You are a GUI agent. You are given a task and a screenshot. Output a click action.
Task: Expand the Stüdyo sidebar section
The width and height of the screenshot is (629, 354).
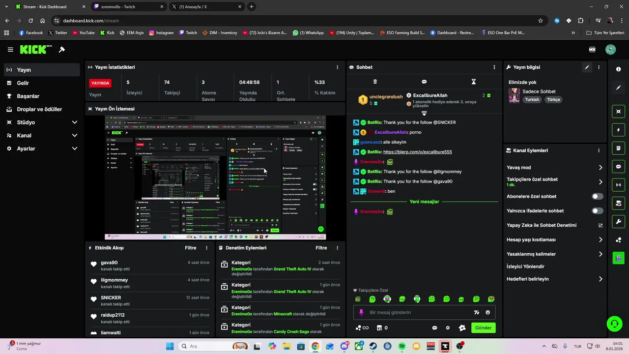(75, 122)
